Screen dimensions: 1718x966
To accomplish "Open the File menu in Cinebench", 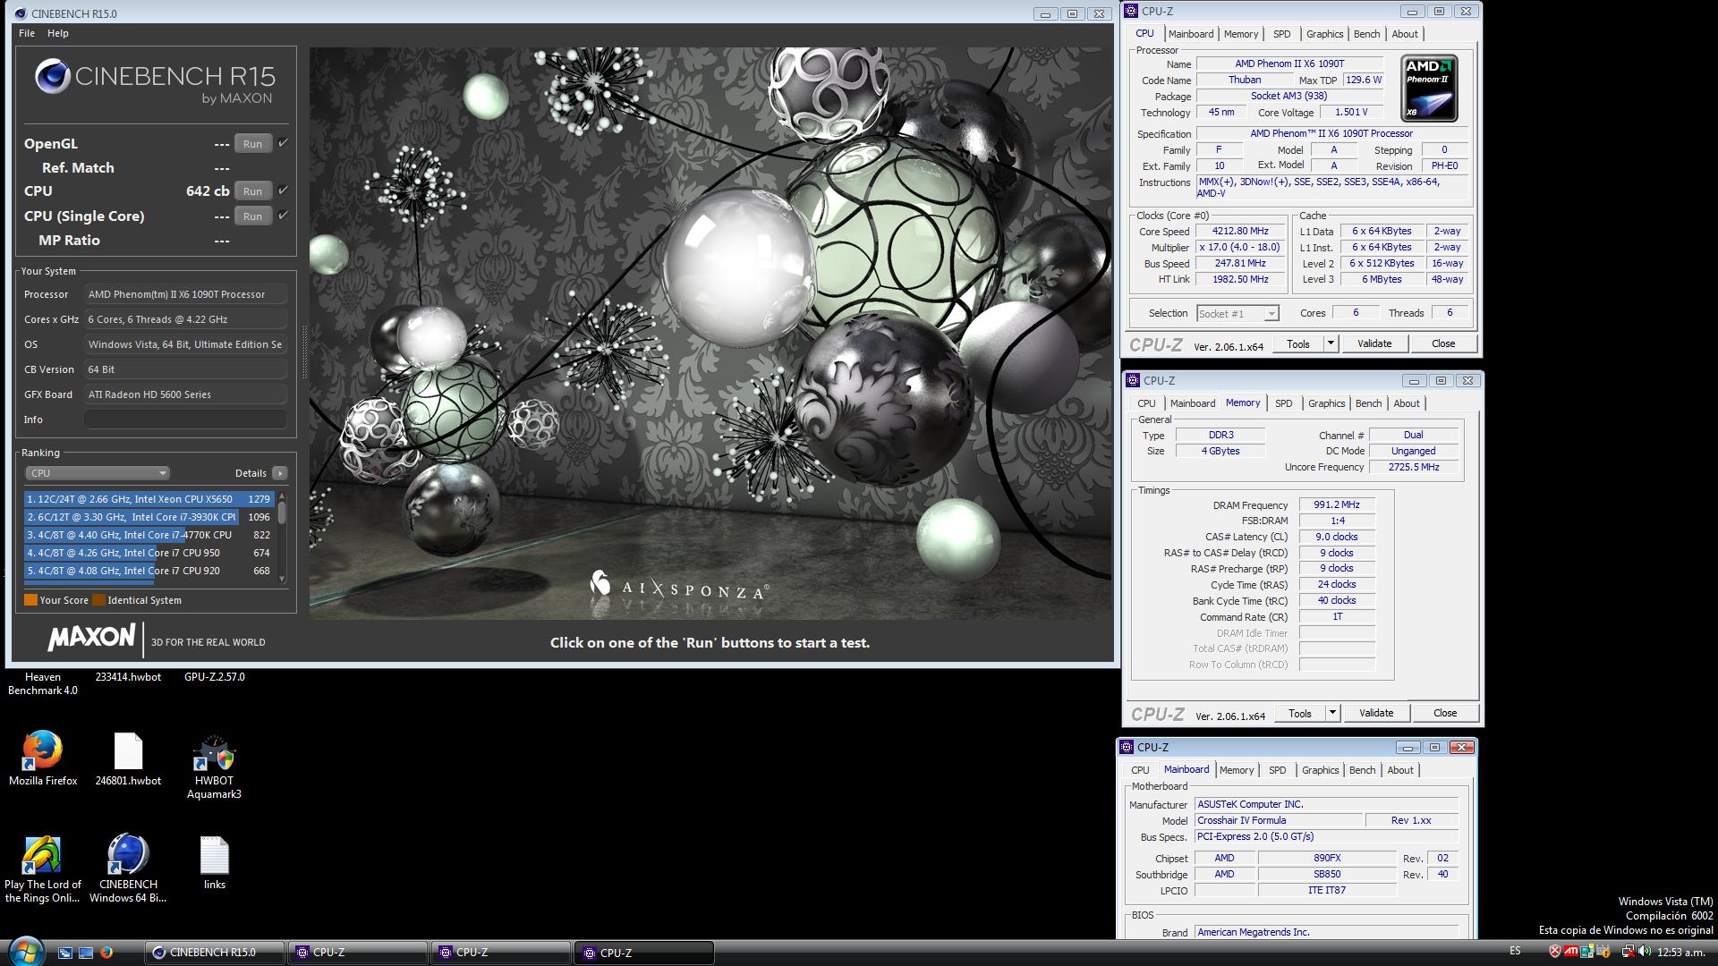I will pos(27,33).
